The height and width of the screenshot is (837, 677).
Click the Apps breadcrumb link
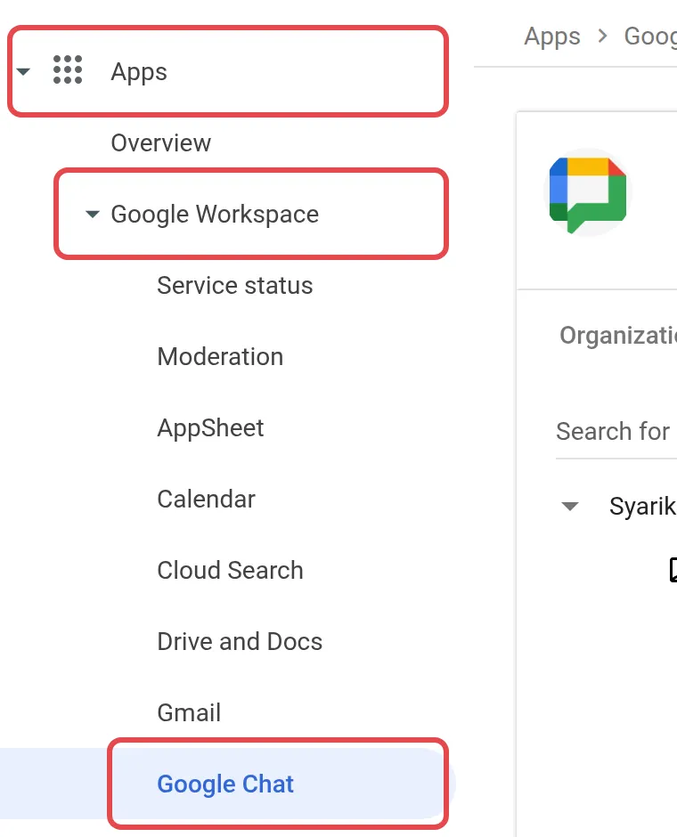[x=552, y=37]
